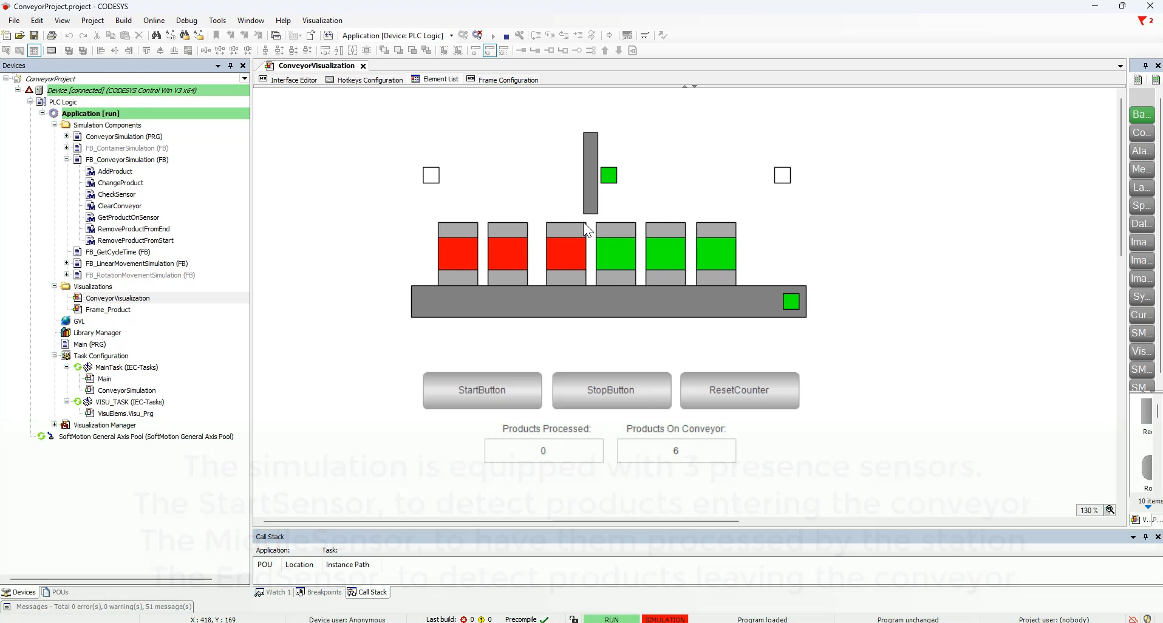
Task: Stop the running application
Action: (x=506, y=35)
